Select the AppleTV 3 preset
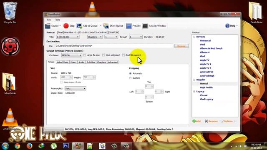267x150 pixels. [x=206, y=68]
